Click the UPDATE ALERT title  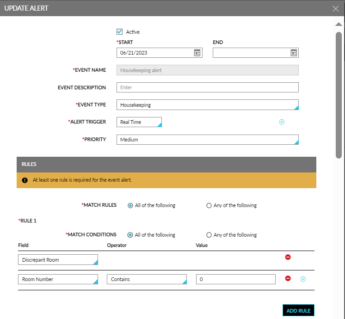26,8
